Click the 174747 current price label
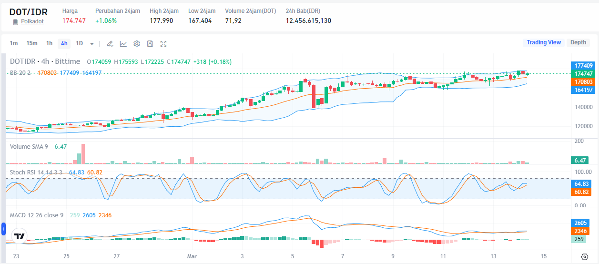The width and height of the screenshot is (599, 264). click(x=583, y=74)
